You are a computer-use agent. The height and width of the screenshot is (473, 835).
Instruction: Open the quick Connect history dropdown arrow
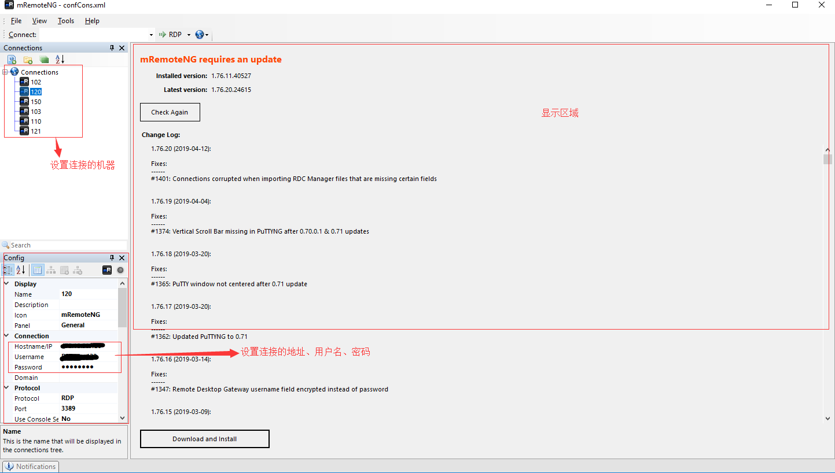point(152,35)
